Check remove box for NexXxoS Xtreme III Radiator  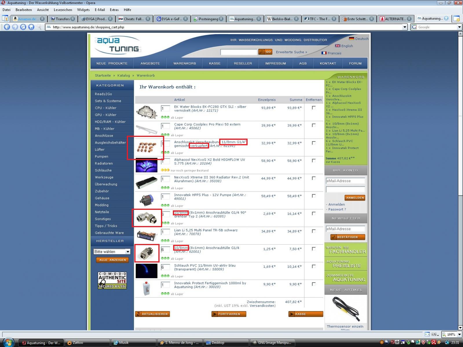click(314, 178)
